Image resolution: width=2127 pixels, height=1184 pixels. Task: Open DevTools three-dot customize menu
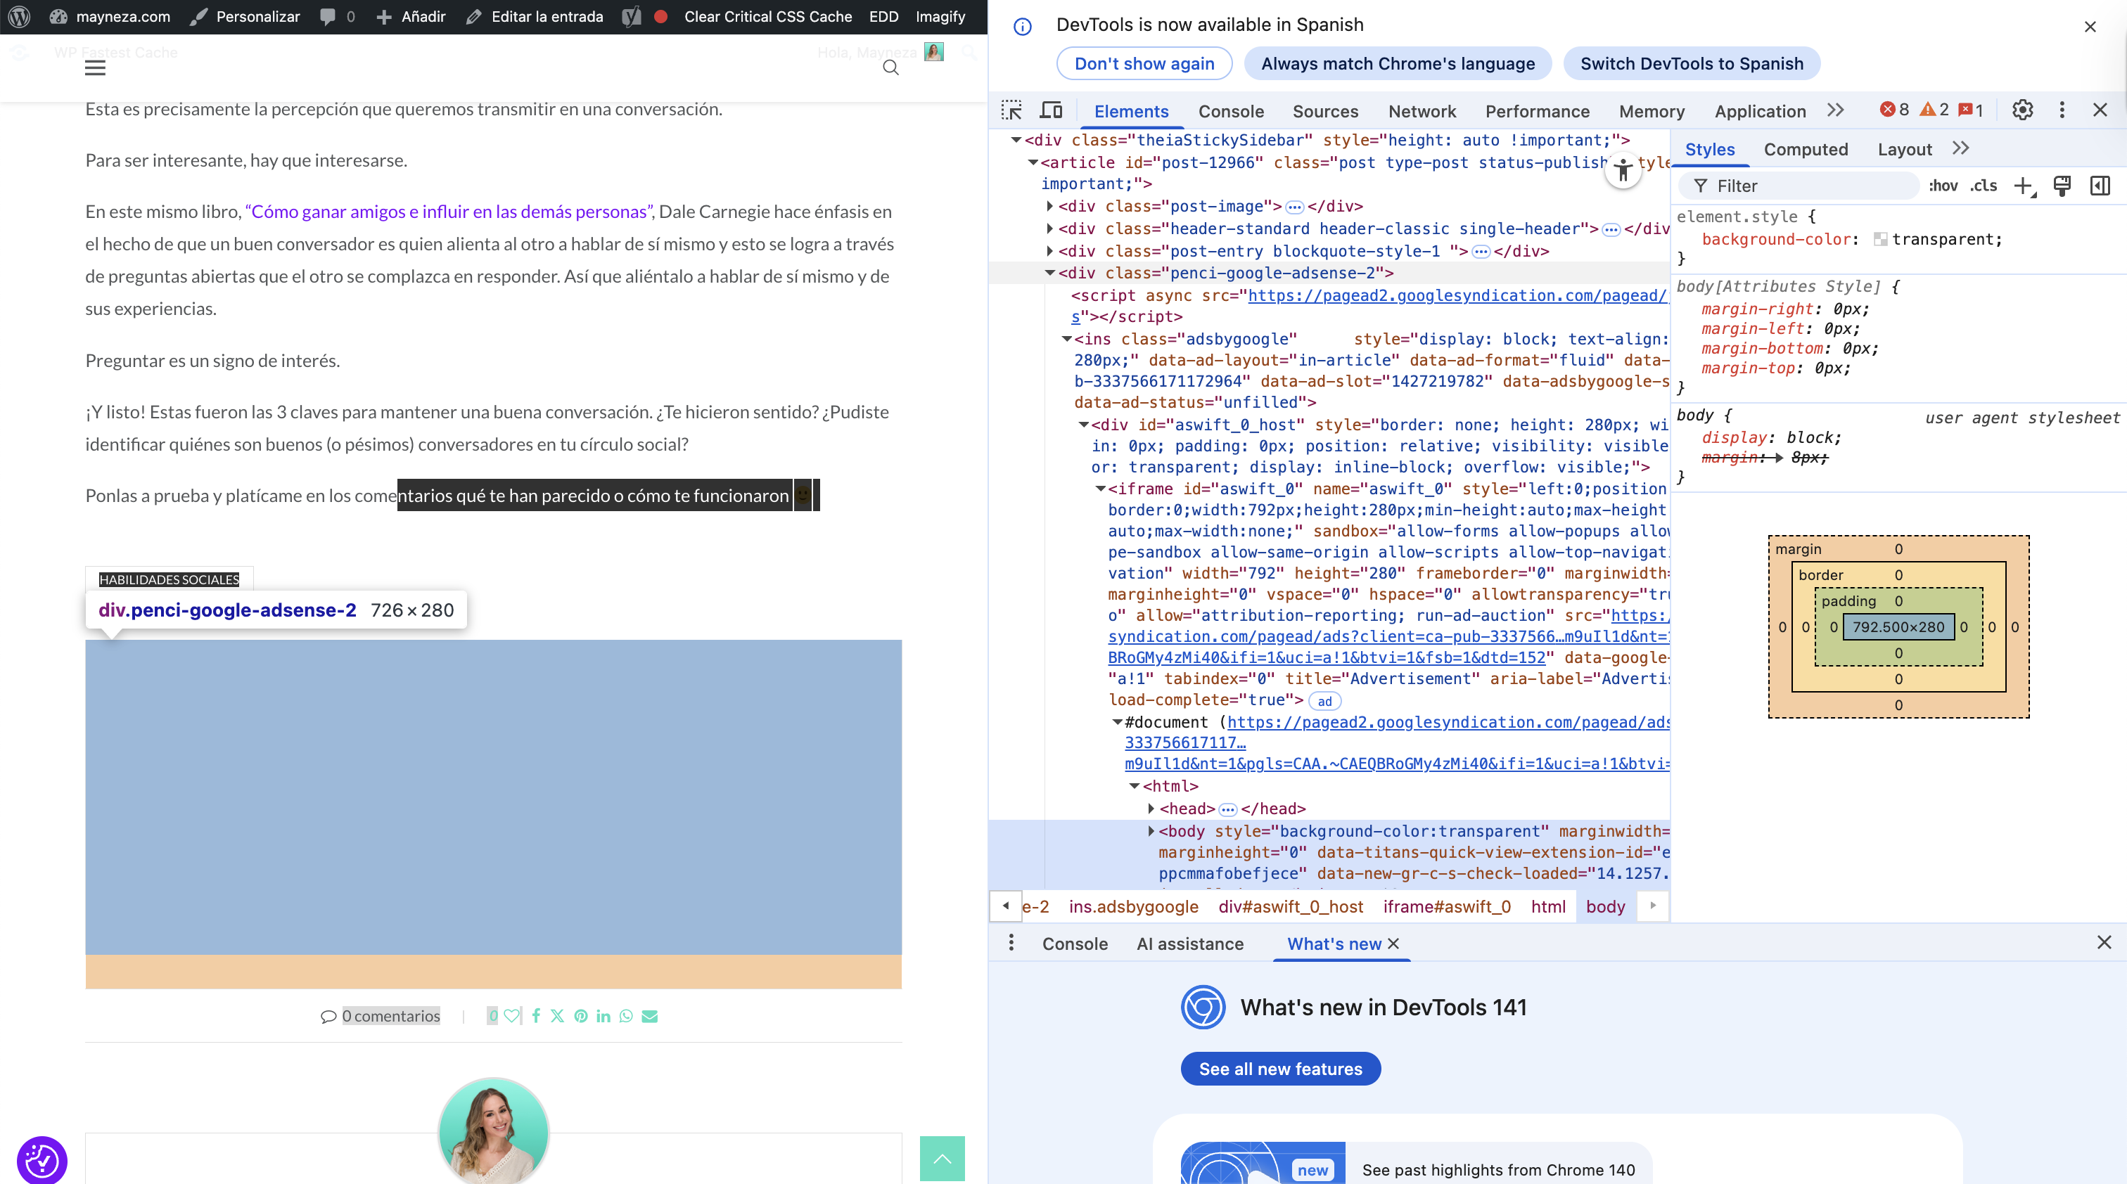coord(2062,110)
